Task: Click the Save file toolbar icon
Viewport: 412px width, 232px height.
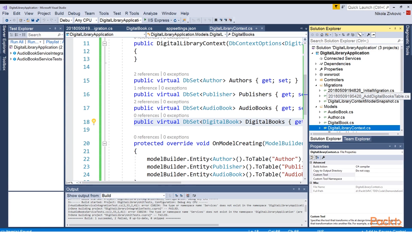Action: 32,21
